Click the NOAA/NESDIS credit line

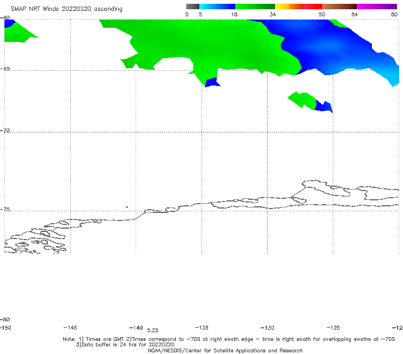[225, 351]
